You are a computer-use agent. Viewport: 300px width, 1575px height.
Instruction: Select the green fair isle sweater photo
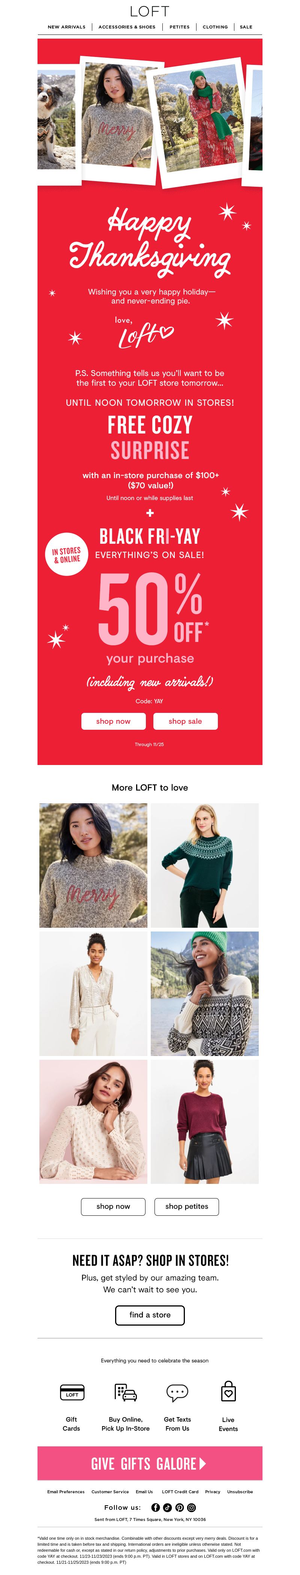[205, 865]
